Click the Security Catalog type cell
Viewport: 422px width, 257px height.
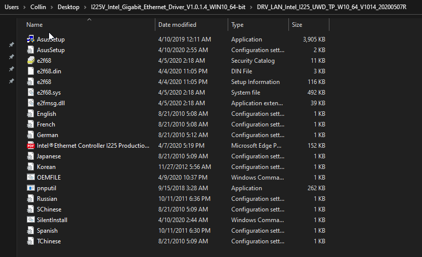click(x=252, y=61)
